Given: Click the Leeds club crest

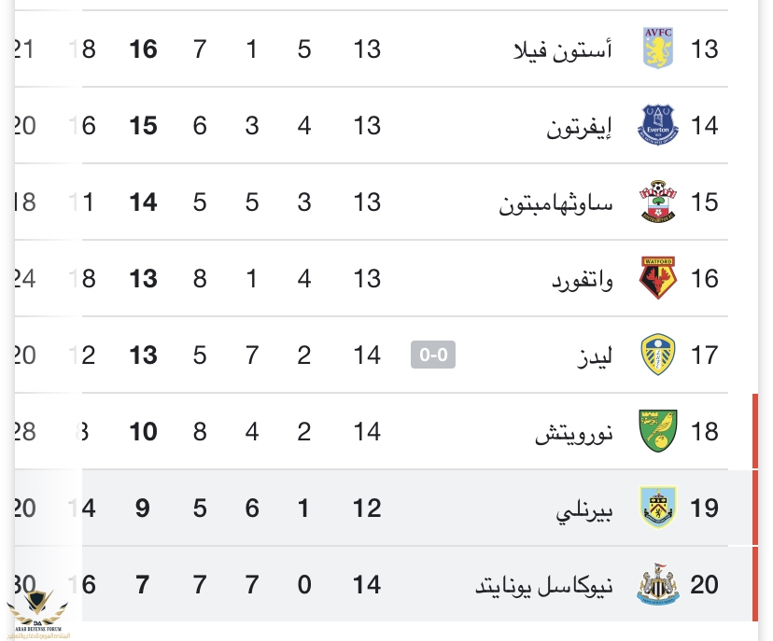Looking at the screenshot, I should pos(658,355).
